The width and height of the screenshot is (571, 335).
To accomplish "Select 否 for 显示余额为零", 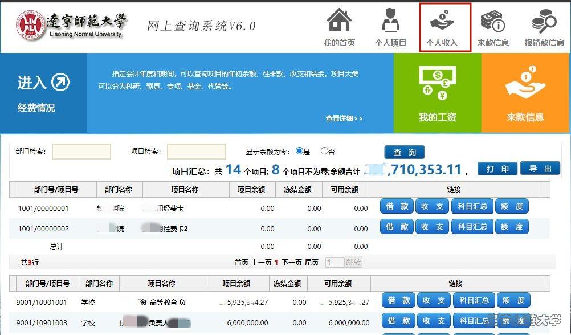I will (x=324, y=152).
